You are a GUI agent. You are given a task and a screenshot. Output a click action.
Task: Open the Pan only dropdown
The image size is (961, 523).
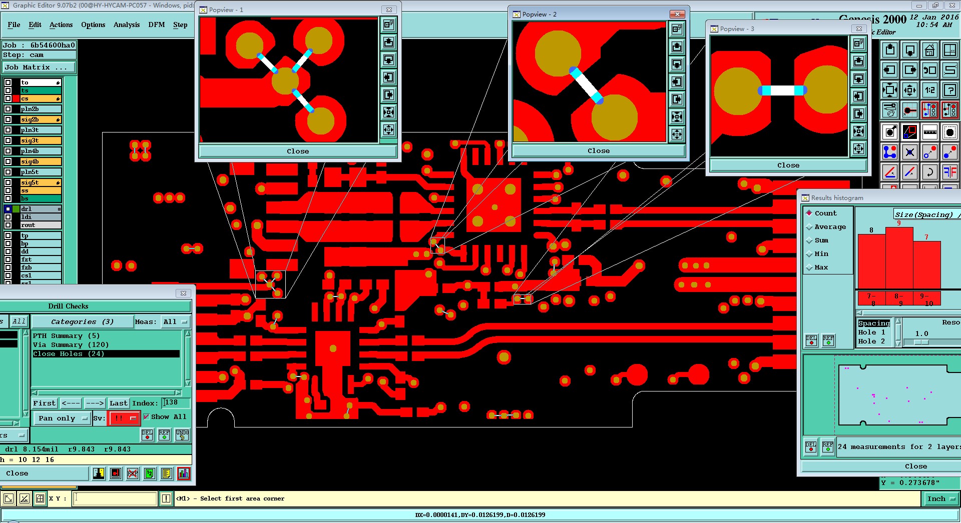[x=63, y=418]
